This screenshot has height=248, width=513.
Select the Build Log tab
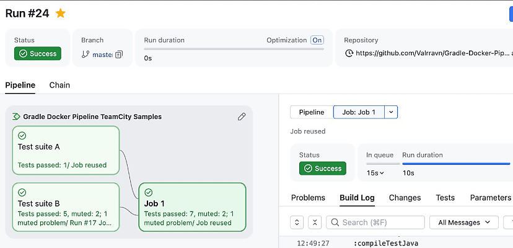[357, 198]
